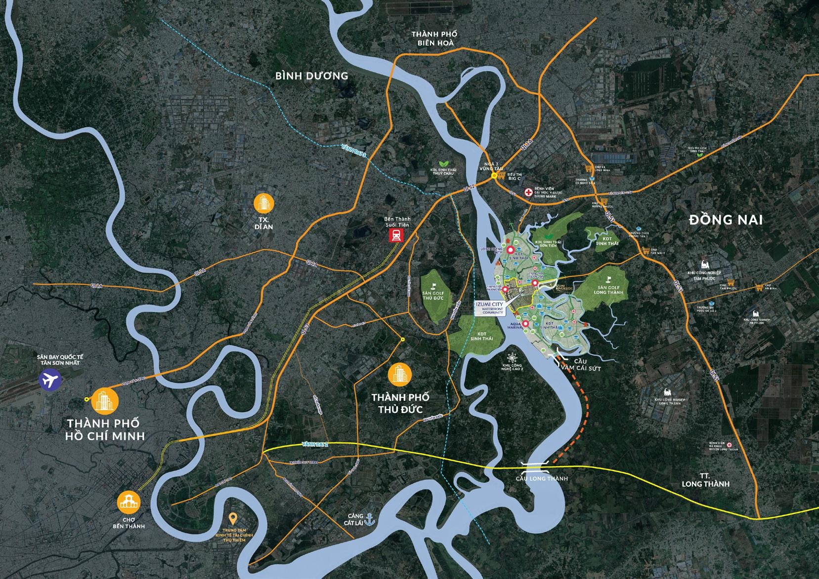
Task: Click the Đồng Nai province label
Action: 726,220
